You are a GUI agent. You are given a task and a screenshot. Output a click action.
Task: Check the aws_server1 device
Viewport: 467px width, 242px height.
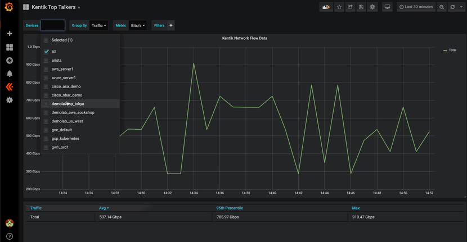tap(46, 69)
